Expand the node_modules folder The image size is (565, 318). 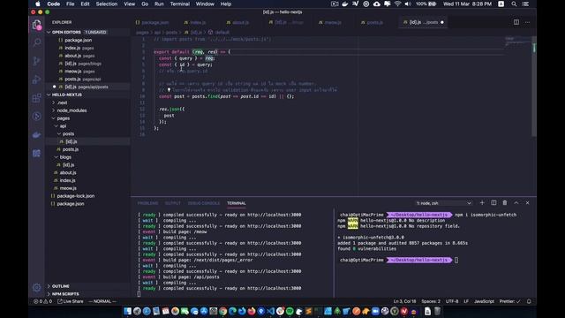click(x=54, y=110)
